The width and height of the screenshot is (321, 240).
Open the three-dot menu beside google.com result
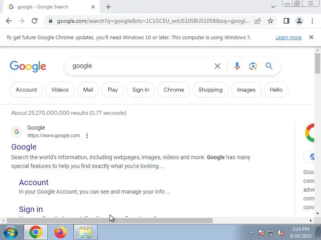pyautogui.click(x=87, y=136)
